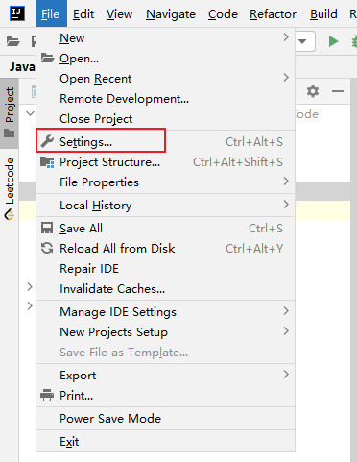
Task: Open the Edit menu
Action: click(x=83, y=14)
